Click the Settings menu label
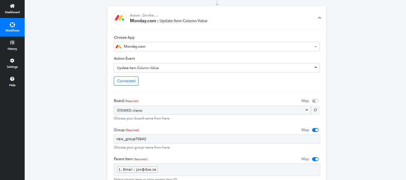406x180 pixels. (x=12, y=67)
